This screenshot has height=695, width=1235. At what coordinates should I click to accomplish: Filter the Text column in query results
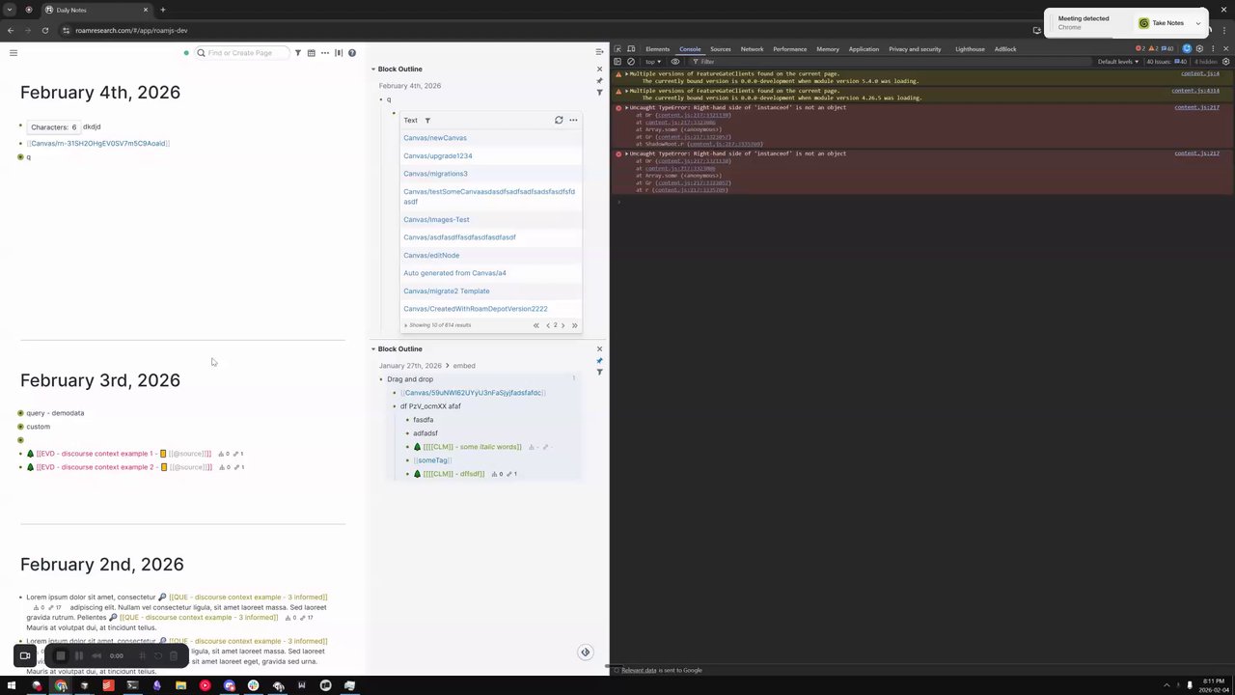coord(427,121)
